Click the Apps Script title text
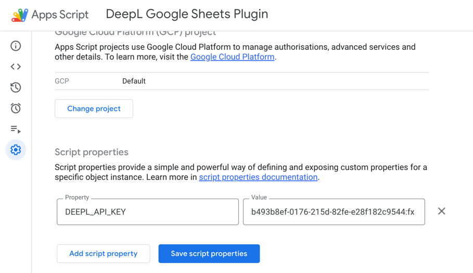473x273 pixels. coord(60,15)
